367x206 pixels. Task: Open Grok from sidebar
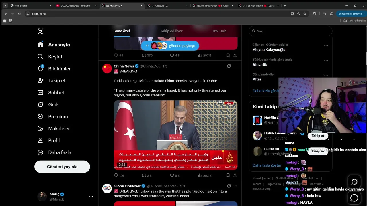[48, 104]
